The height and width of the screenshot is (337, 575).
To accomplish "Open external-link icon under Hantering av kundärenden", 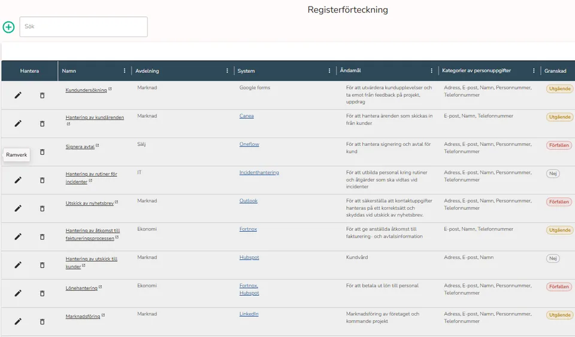I will [68, 124].
